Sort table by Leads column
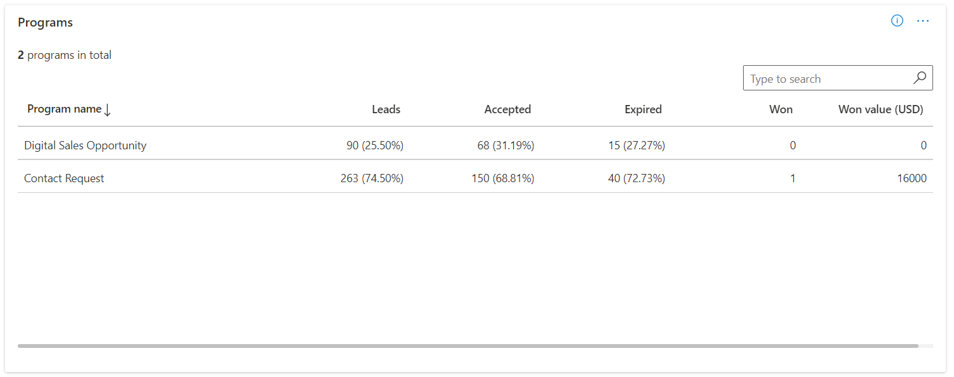This screenshot has width=954, height=377. click(386, 109)
